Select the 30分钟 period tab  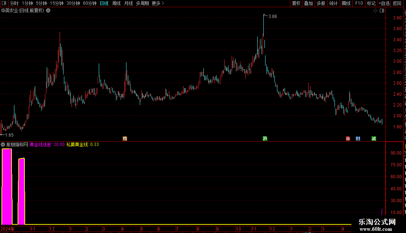73,3
